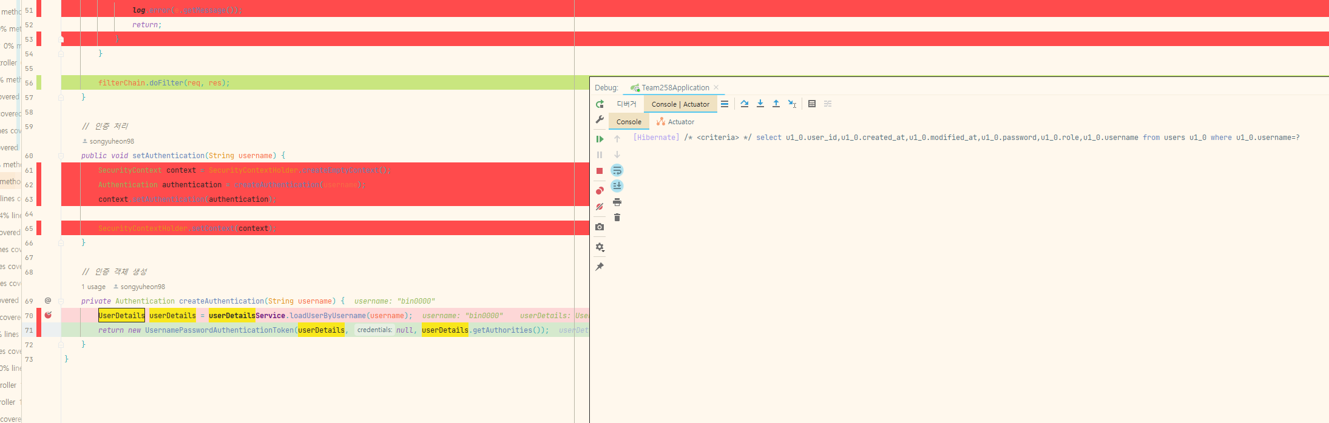This screenshot has height=423, width=1329.
Task: Click the '1 usage' inlay hint
Action: click(93, 287)
